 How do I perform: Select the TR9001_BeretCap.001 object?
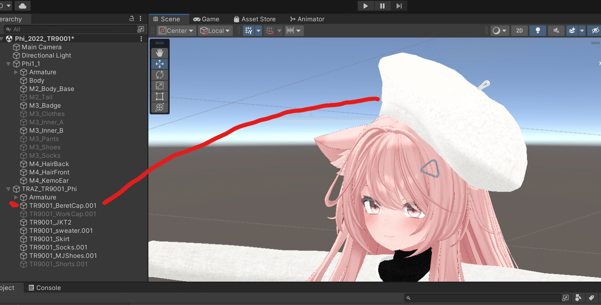pyautogui.click(x=63, y=205)
